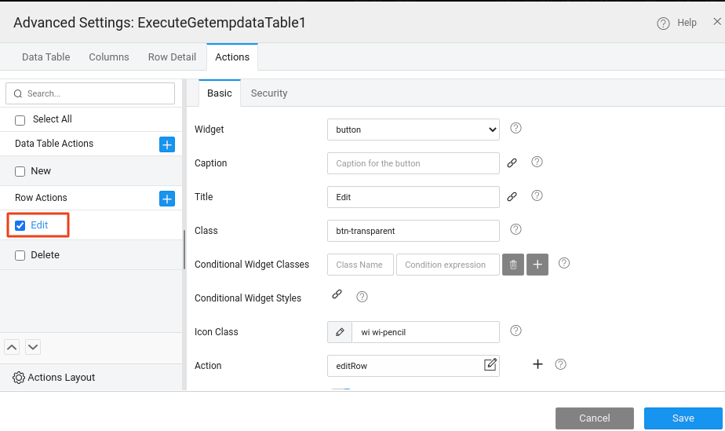
Task: Move the selected action up with the arrow
Action: click(13, 347)
